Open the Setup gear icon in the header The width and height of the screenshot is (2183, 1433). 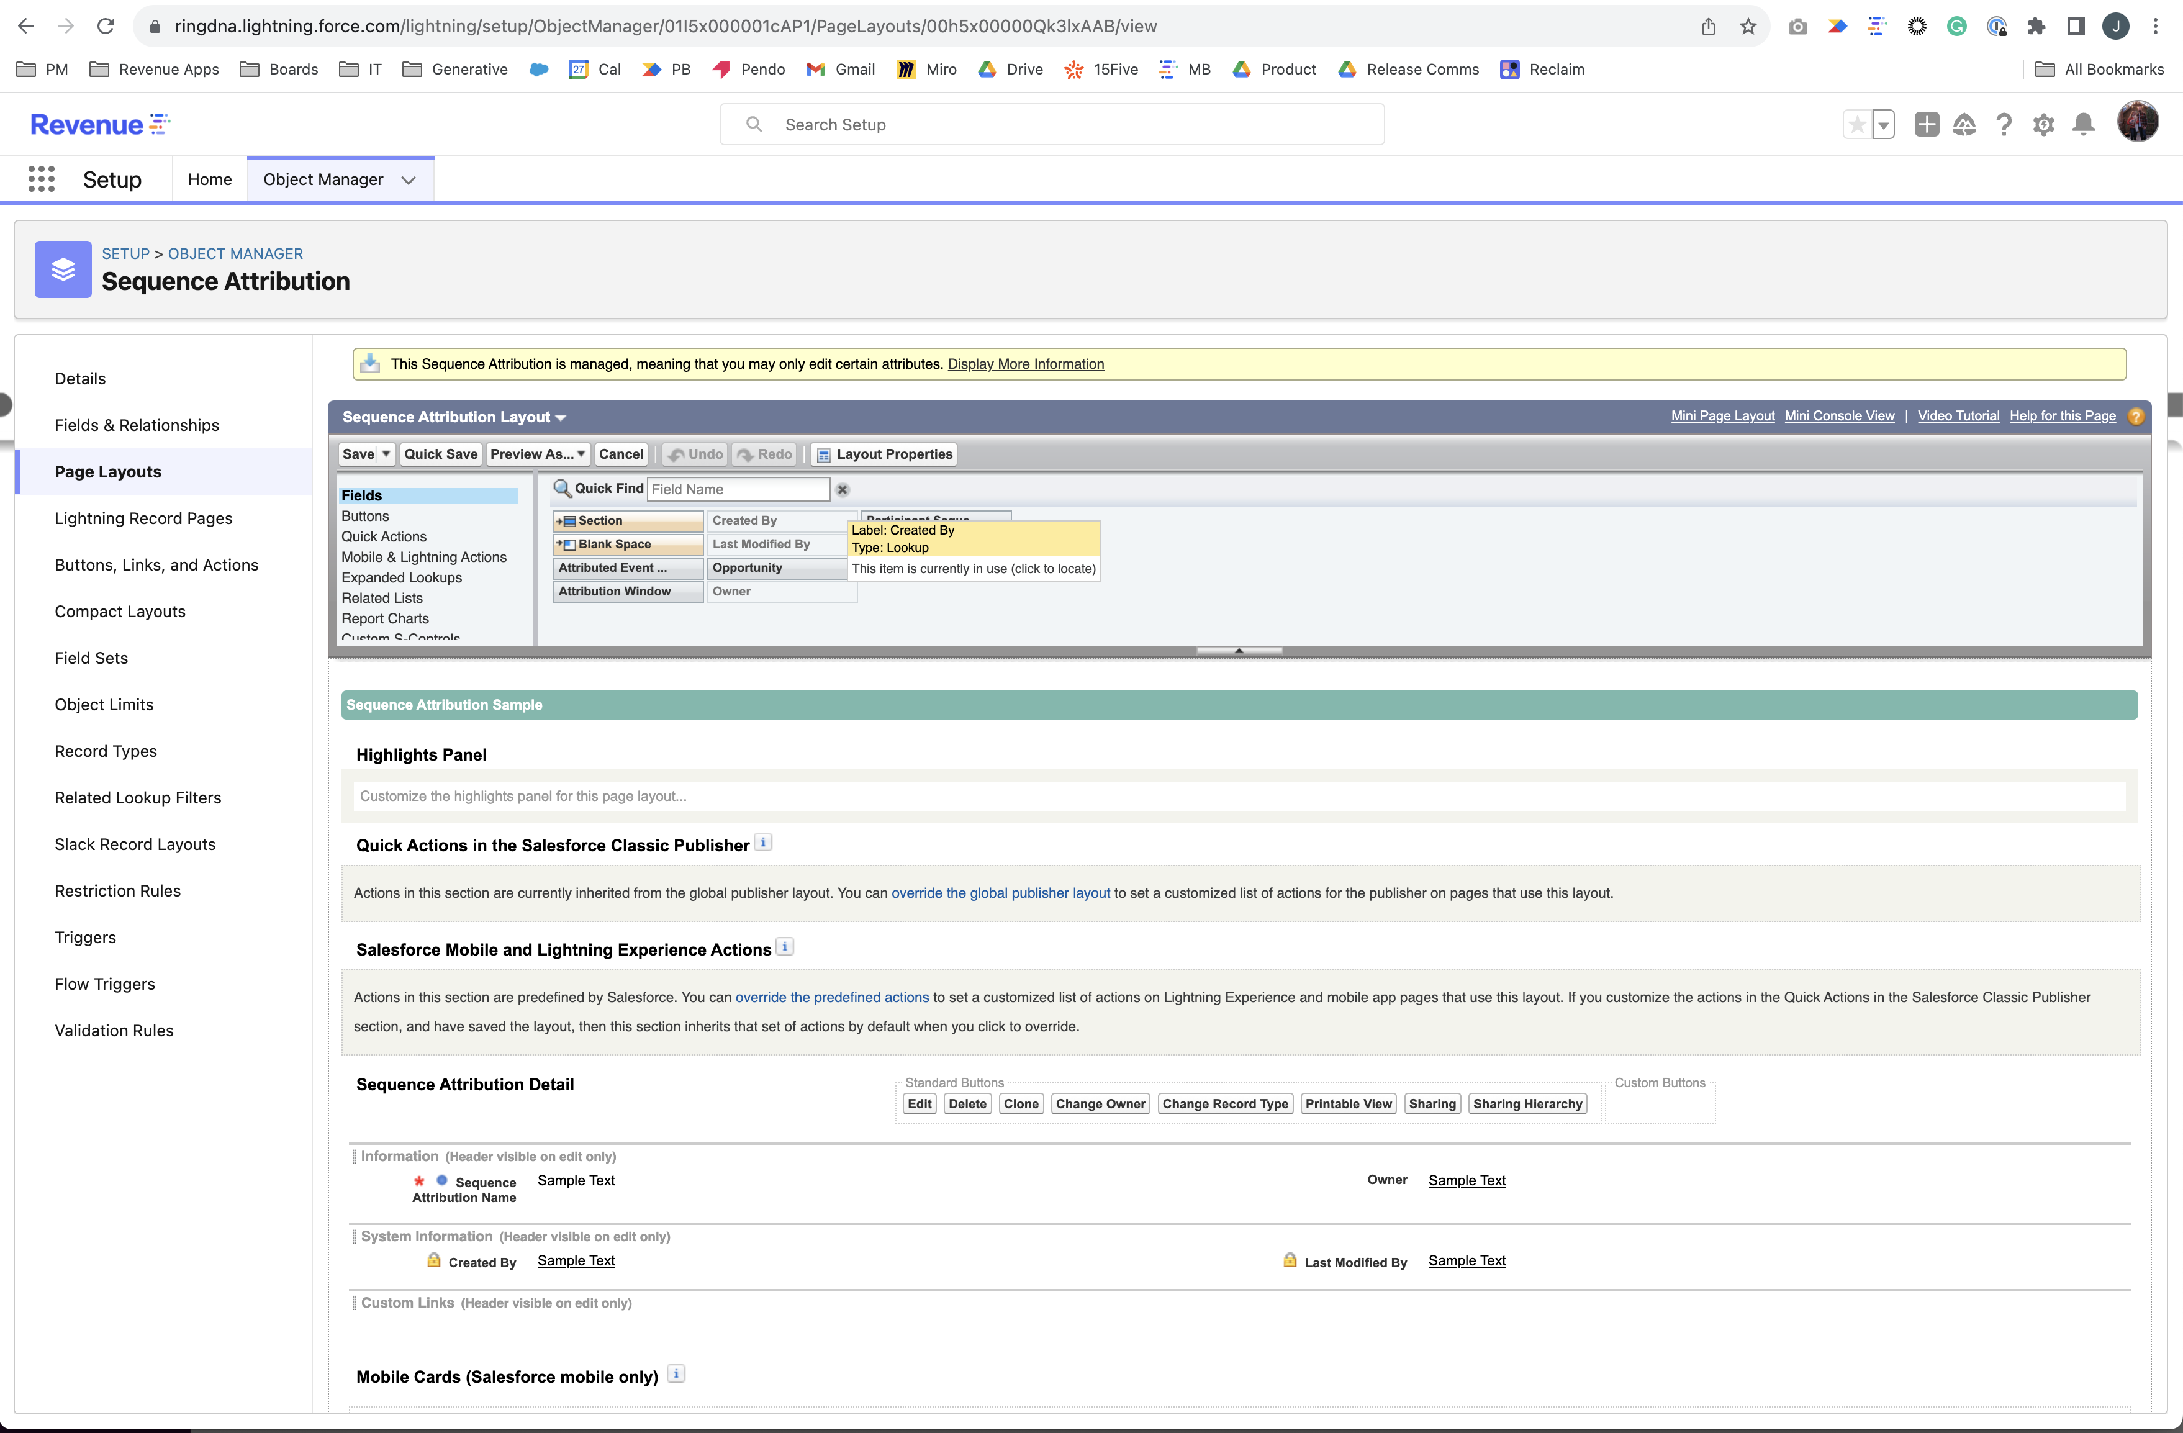click(x=2043, y=124)
